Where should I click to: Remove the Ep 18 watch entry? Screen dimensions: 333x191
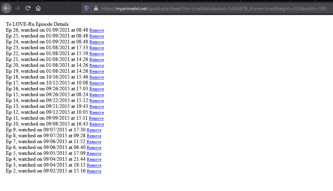coord(97,77)
